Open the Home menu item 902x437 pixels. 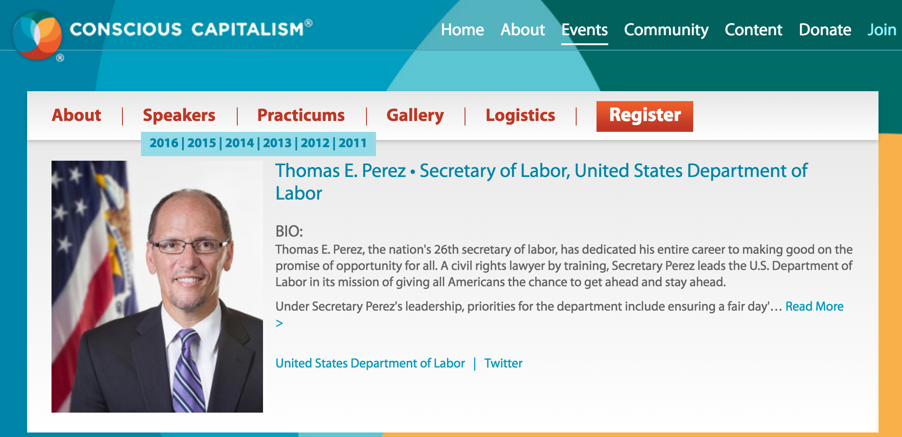click(462, 30)
